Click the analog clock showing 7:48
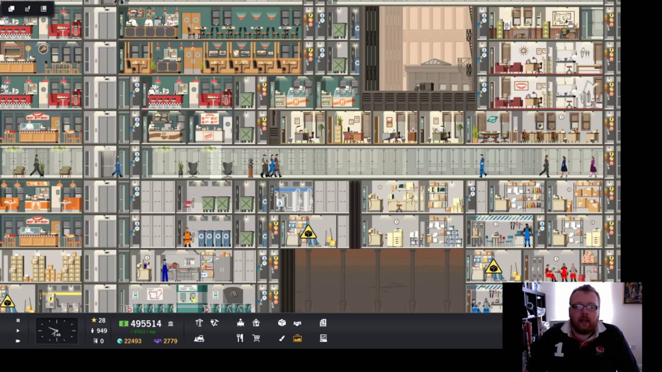Viewport: 662px width, 372px height. tap(56, 331)
